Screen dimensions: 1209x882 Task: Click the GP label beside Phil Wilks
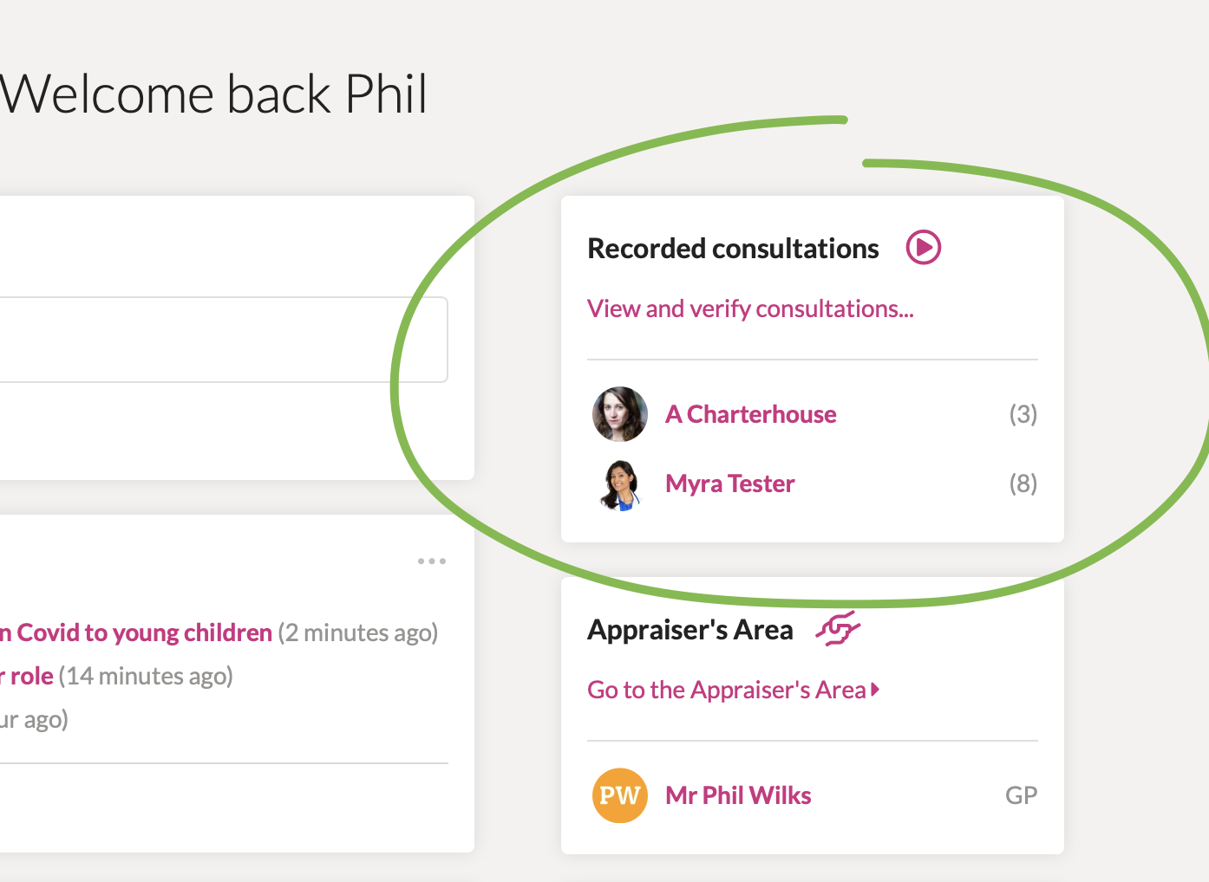tap(1022, 795)
